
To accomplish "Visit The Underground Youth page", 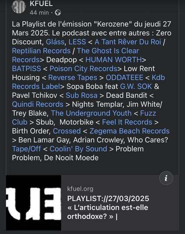I will coord(91,113).
